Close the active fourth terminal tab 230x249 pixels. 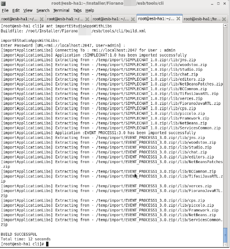pyautogui.click(x=178, y=19)
